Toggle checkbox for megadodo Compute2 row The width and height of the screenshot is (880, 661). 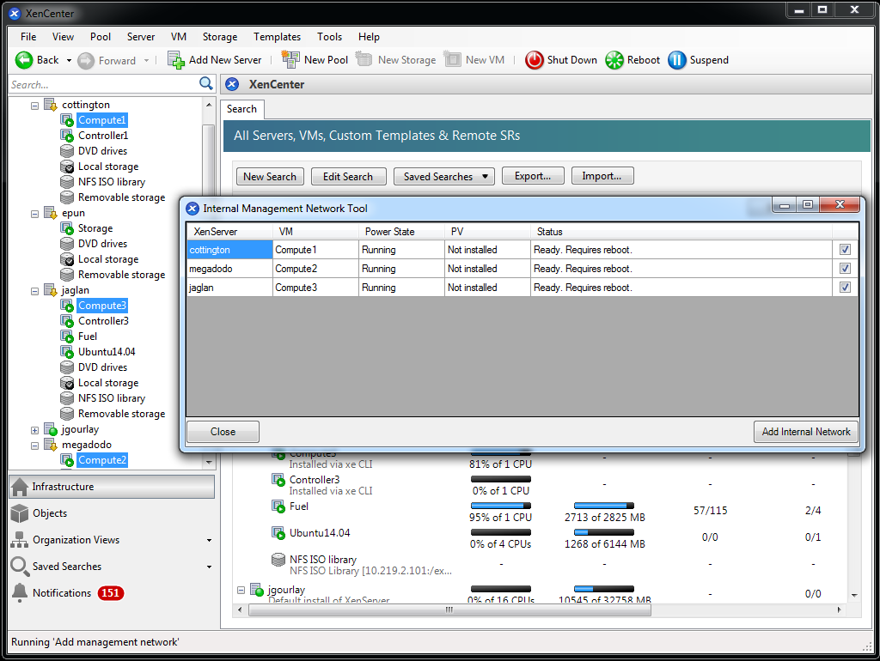point(845,269)
